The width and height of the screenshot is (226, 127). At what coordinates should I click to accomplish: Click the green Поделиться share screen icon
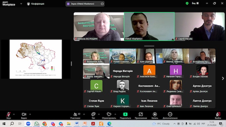pyautogui.click(x=125, y=114)
